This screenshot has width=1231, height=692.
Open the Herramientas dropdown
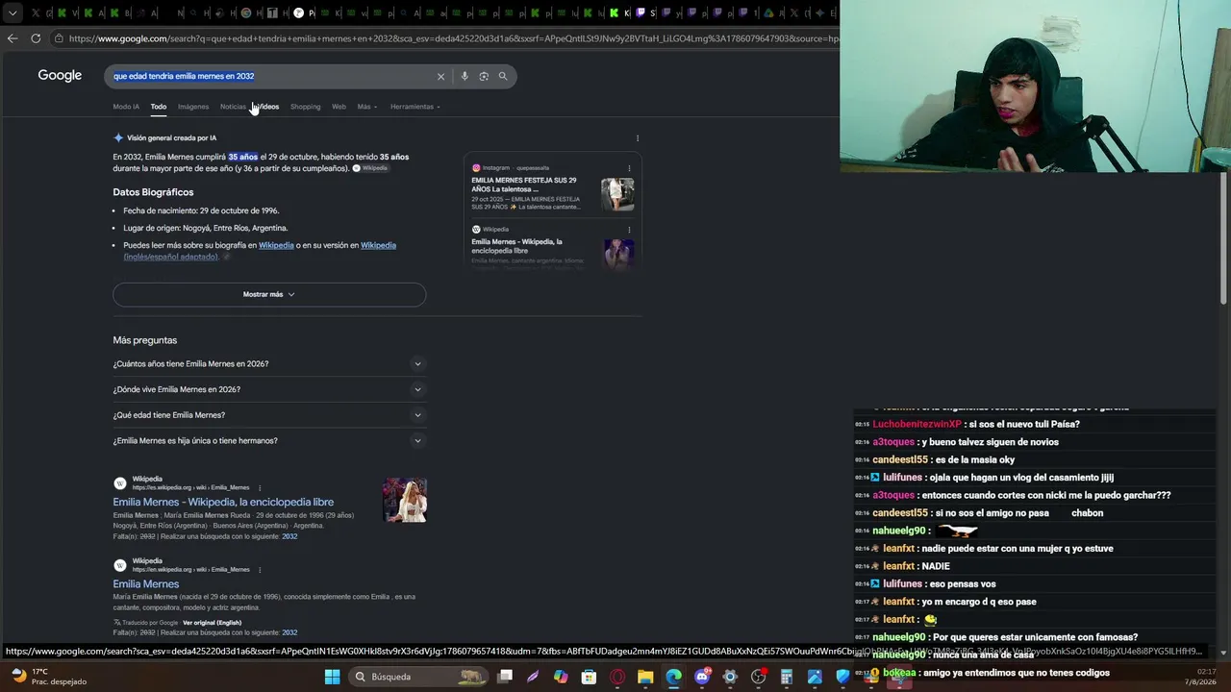coord(415,107)
